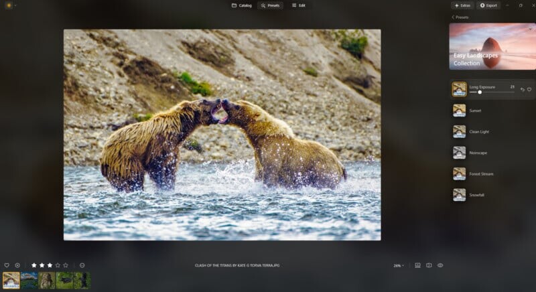
Task: Click the Luminar logo icon in top-left corner
Action: point(7,5)
